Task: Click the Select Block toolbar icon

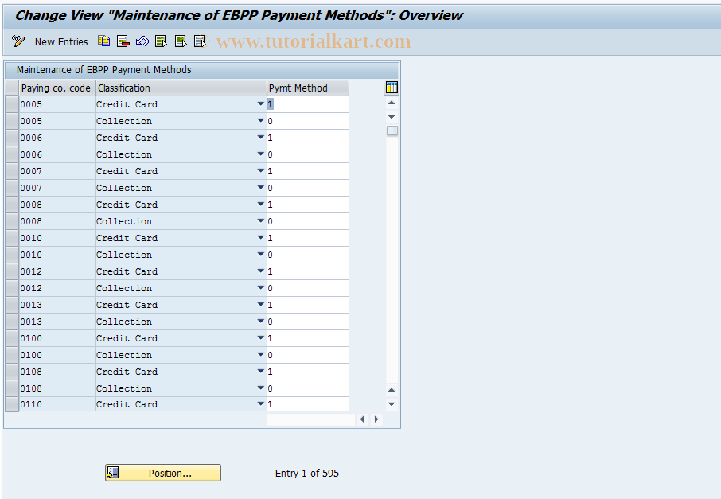Action: coord(181,41)
